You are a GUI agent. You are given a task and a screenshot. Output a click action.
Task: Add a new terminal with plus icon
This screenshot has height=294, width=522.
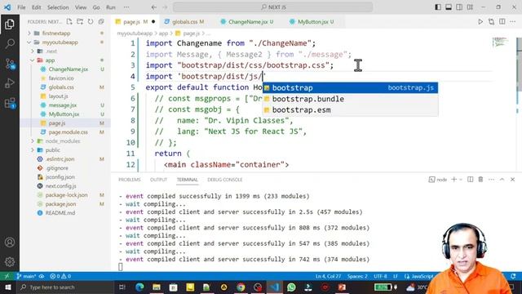[453, 180]
